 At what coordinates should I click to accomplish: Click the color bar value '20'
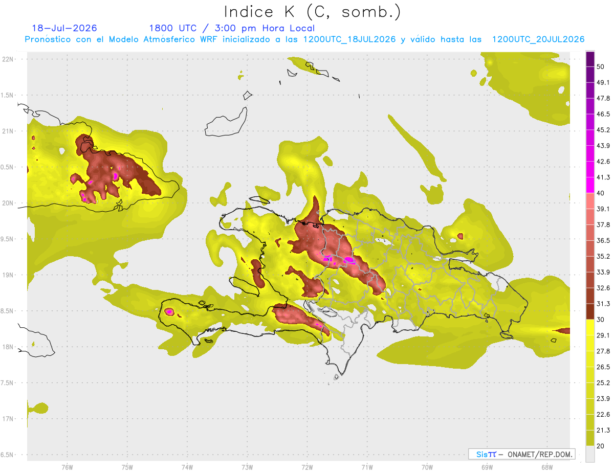[x=600, y=446]
